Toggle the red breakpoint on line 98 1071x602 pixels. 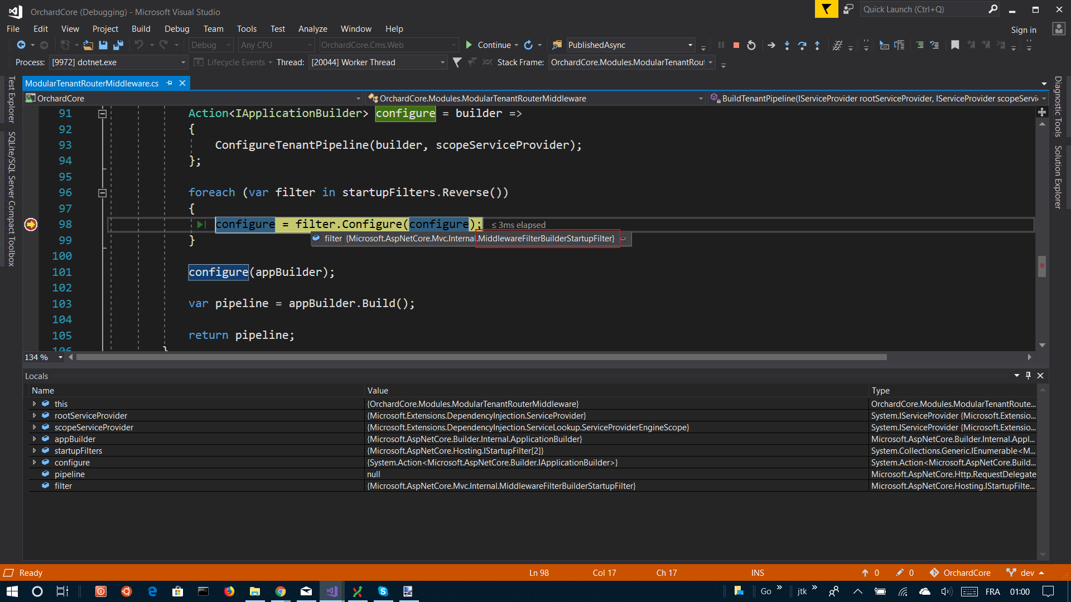31,224
